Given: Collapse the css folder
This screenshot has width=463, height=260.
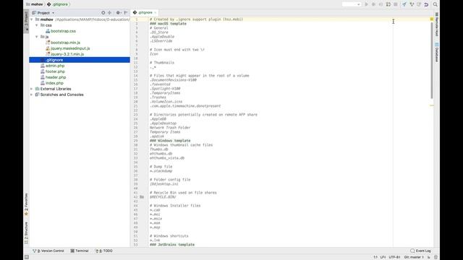Looking at the screenshot, I should [37, 25].
